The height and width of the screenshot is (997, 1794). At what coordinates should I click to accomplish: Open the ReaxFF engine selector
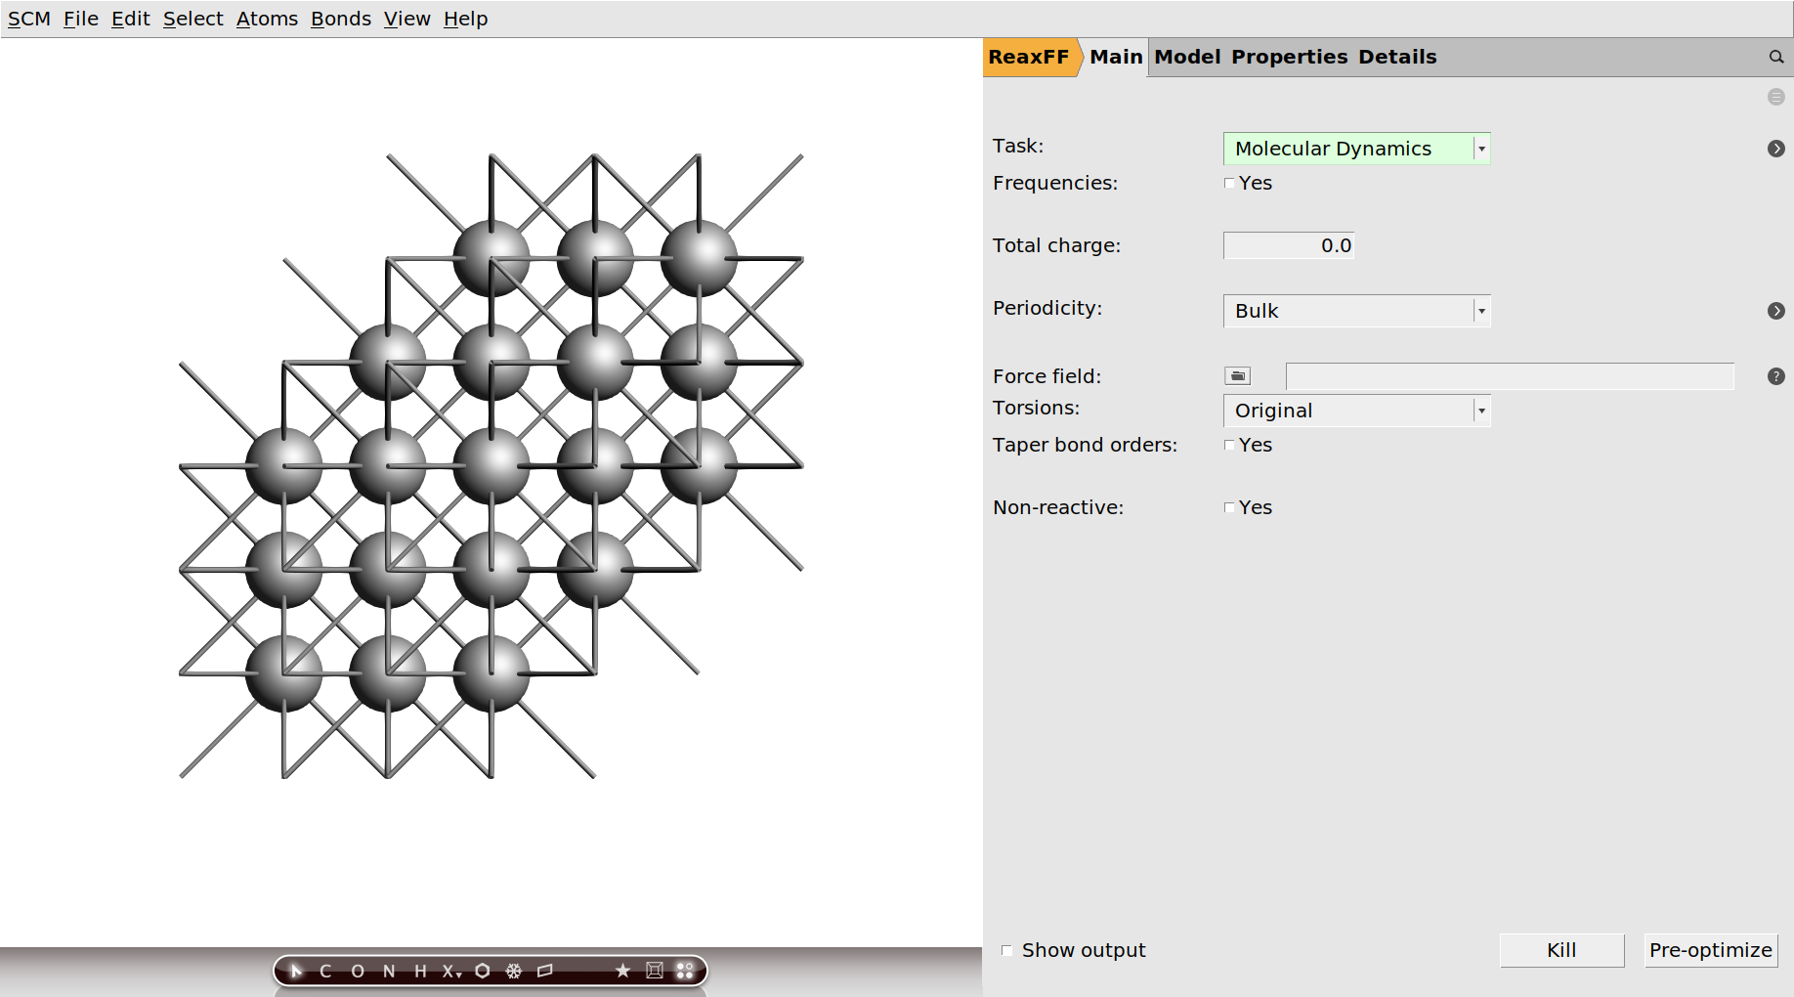pyautogui.click(x=1029, y=57)
